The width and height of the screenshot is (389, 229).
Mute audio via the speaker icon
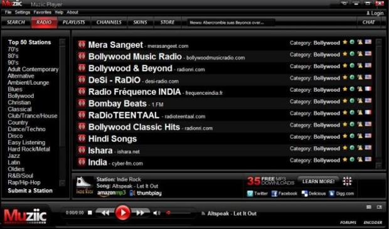pyautogui.click(x=157, y=213)
